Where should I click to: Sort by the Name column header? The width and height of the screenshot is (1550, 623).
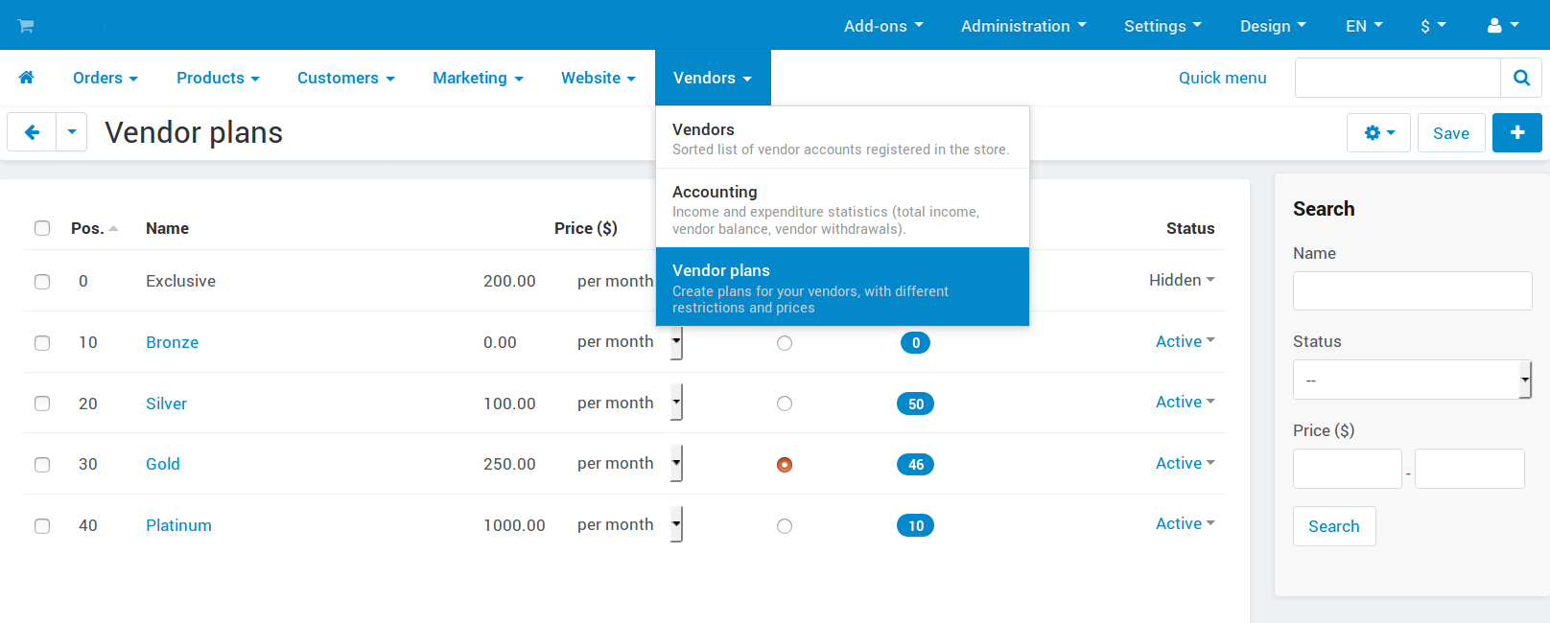tap(167, 228)
